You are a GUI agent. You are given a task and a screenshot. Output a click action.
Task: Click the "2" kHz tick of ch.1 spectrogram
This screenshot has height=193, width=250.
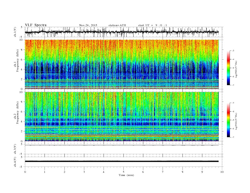[x=22, y=79]
